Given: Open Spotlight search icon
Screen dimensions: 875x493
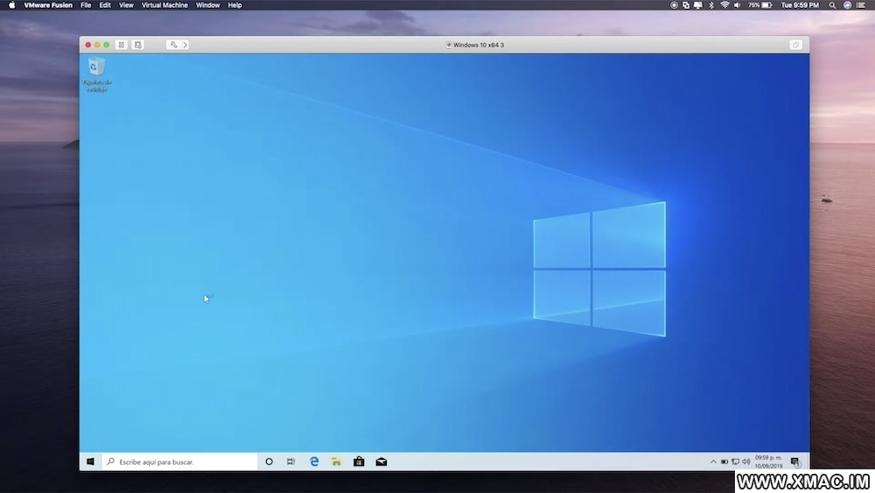Looking at the screenshot, I should click(832, 5).
